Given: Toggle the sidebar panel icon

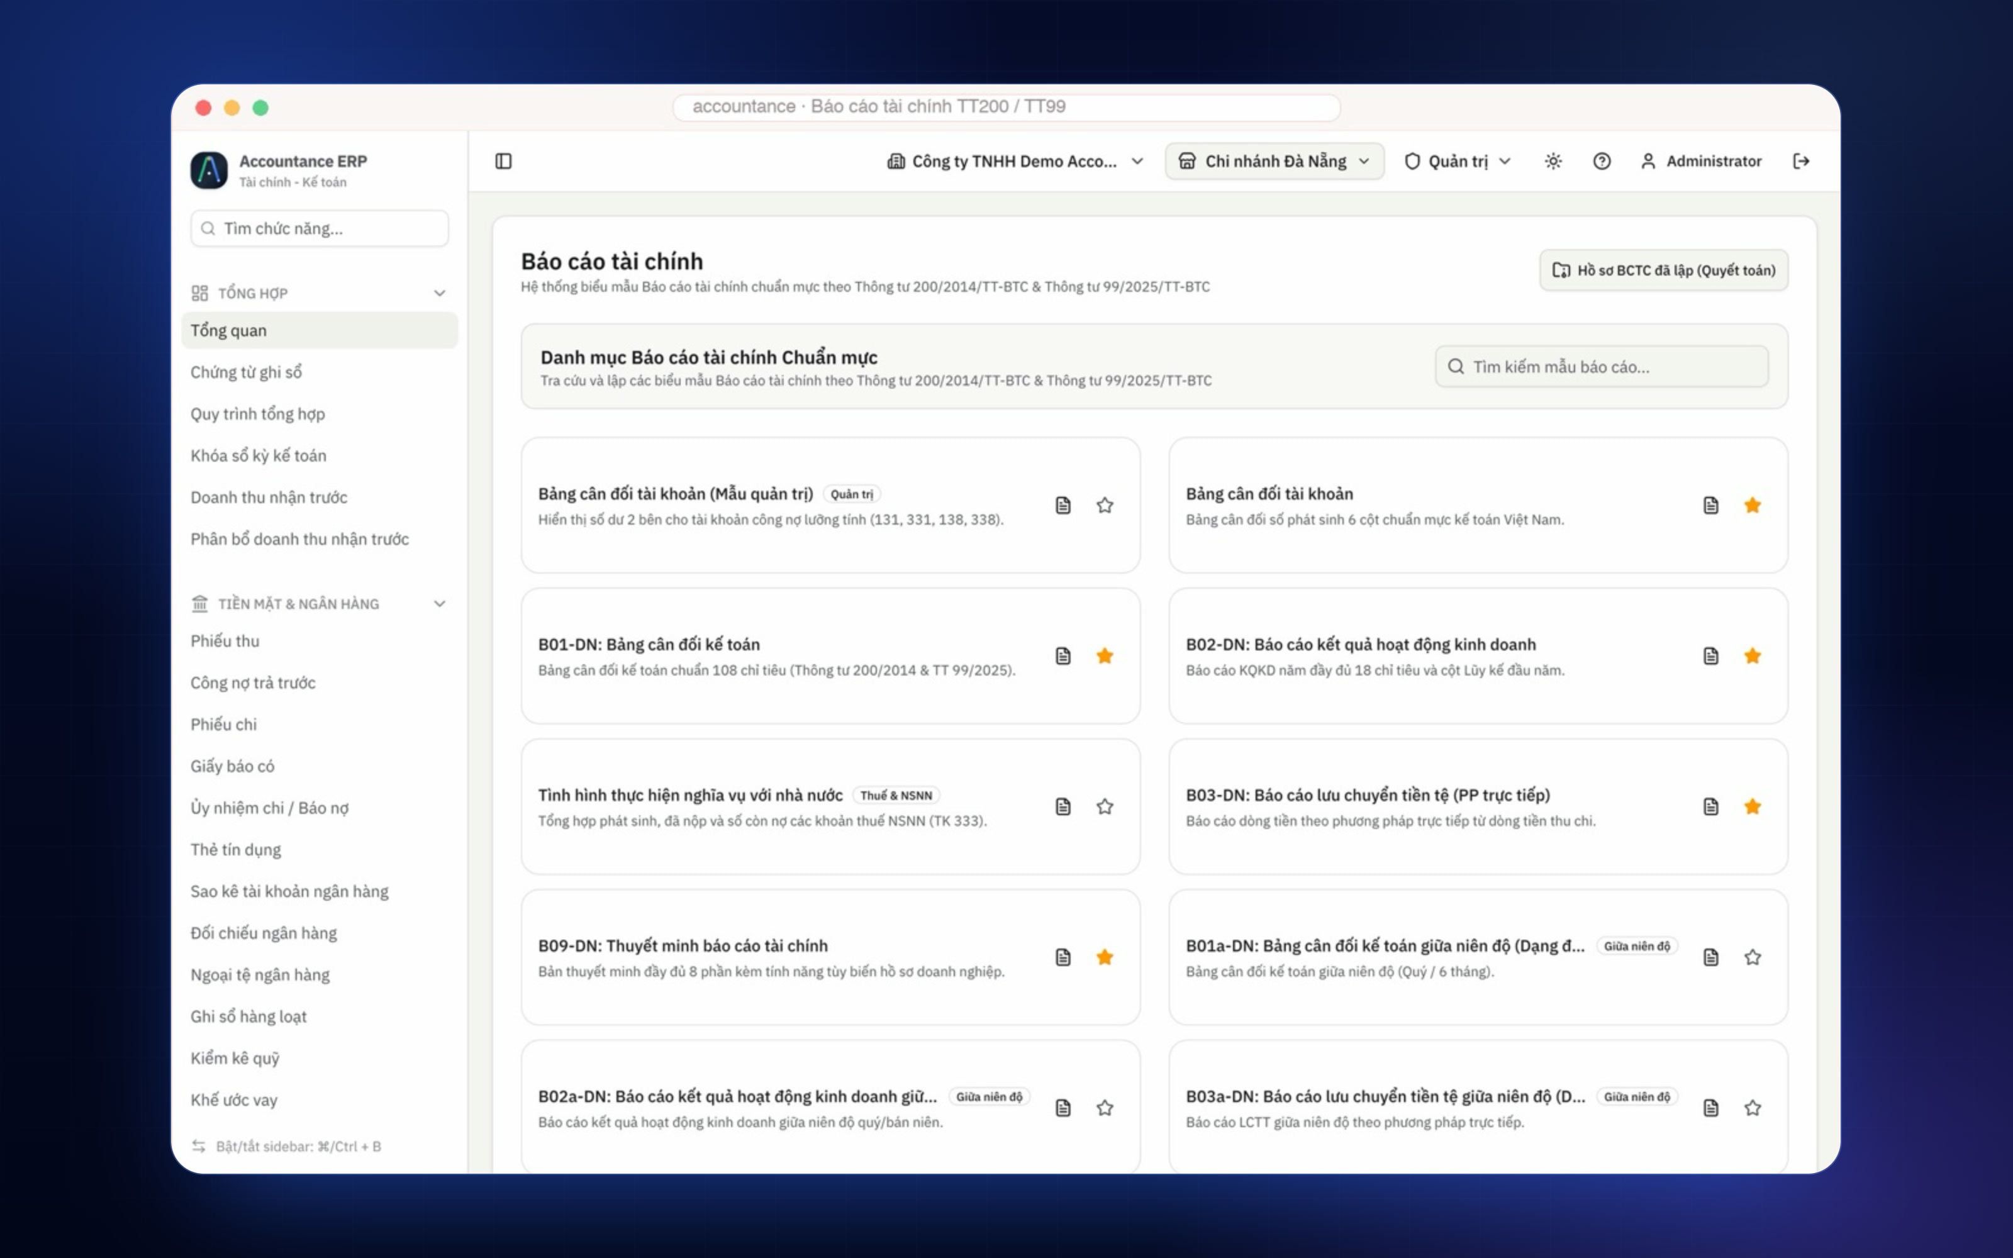Looking at the screenshot, I should click(503, 160).
